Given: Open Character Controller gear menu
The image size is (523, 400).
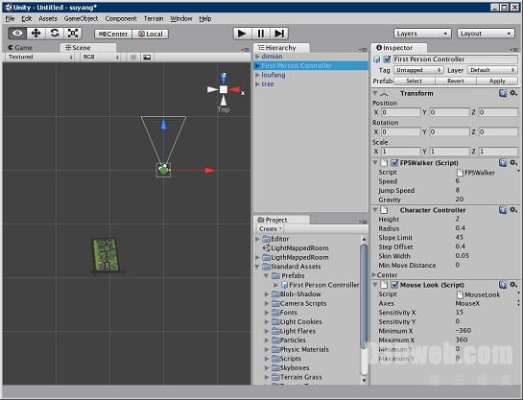Looking at the screenshot, I should click(x=513, y=210).
